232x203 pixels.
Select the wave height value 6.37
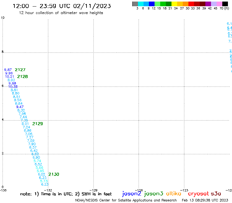tap(33, 147)
